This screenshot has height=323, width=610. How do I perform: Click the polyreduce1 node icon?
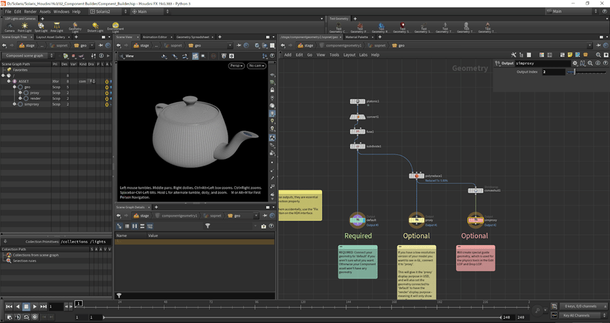pos(416,176)
